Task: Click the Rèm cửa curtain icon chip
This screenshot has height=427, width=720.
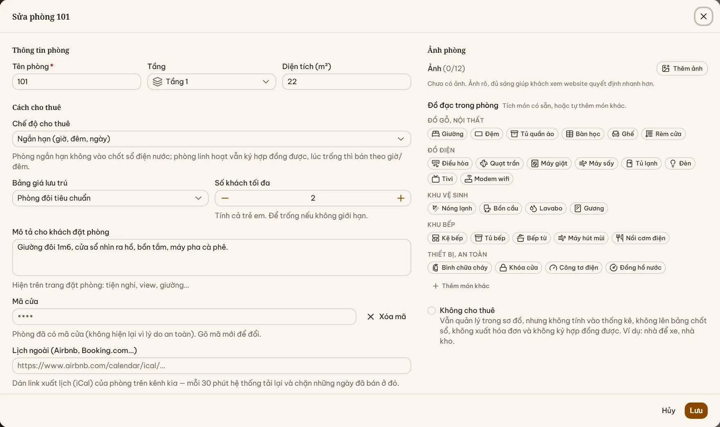Action: click(663, 134)
